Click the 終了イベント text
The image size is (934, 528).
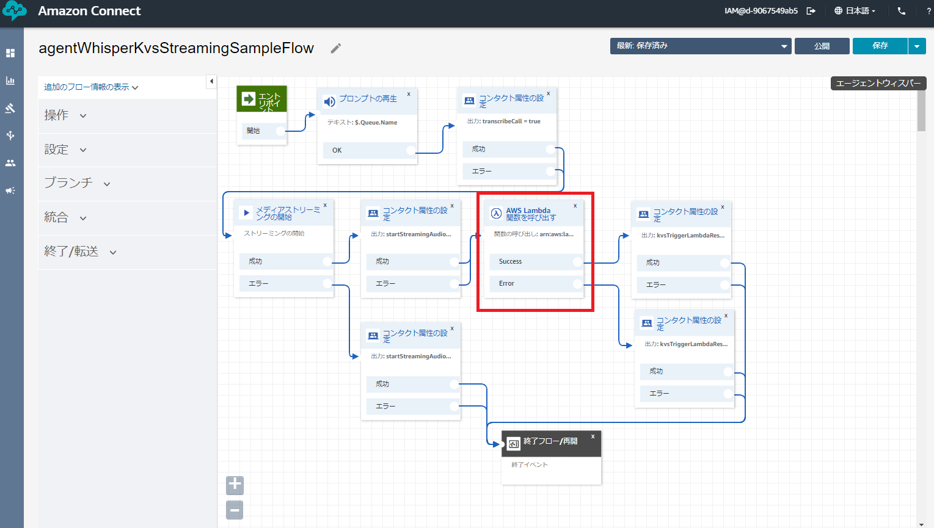(530, 465)
